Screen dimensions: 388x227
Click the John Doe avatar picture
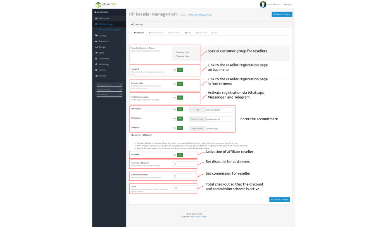(x=263, y=4)
